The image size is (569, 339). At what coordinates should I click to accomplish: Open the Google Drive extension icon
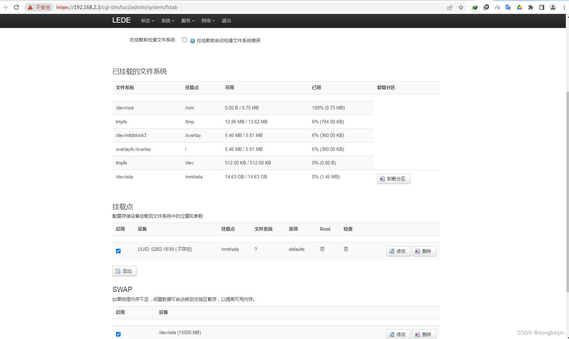point(520,7)
